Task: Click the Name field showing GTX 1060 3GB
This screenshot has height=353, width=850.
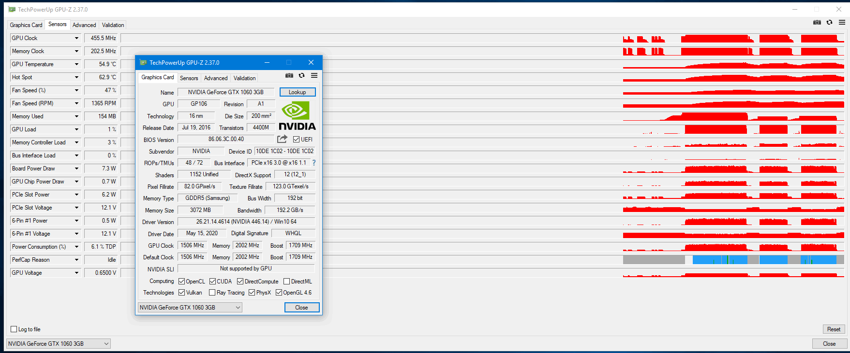Action: tap(226, 92)
